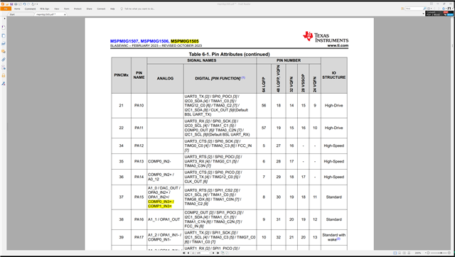Click the zoom in plus button
The width and height of the screenshot is (455, 257).
[449, 253]
